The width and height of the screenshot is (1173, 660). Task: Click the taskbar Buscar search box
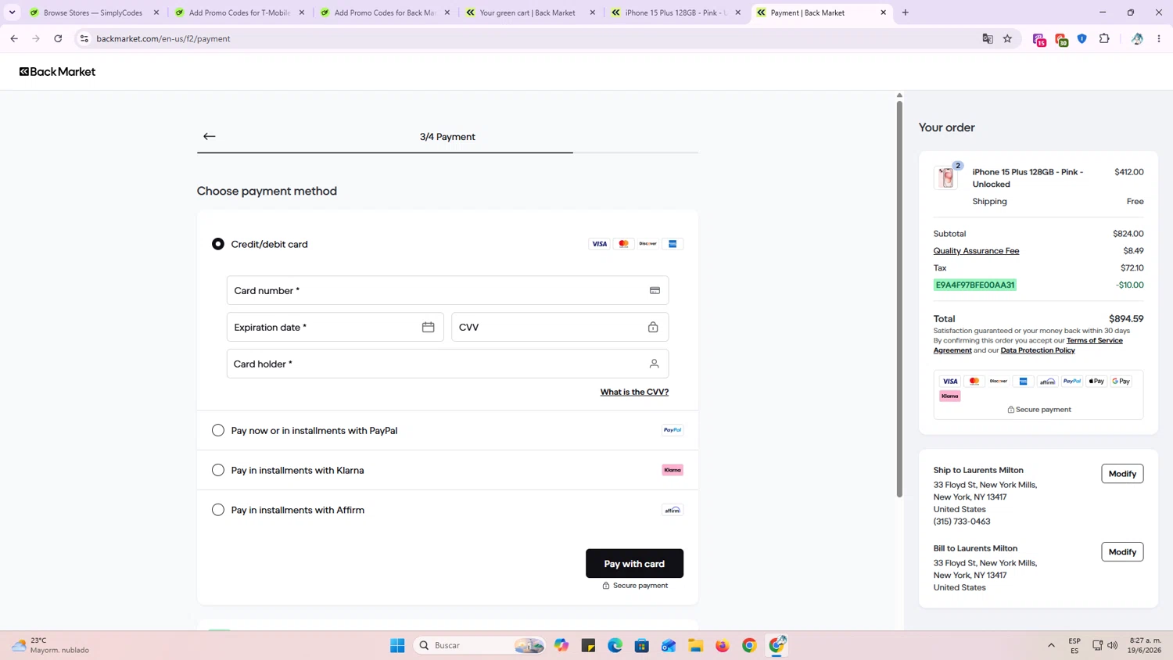click(x=479, y=645)
